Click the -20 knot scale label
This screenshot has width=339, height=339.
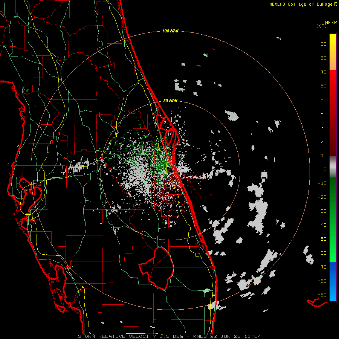click(x=322, y=197)
